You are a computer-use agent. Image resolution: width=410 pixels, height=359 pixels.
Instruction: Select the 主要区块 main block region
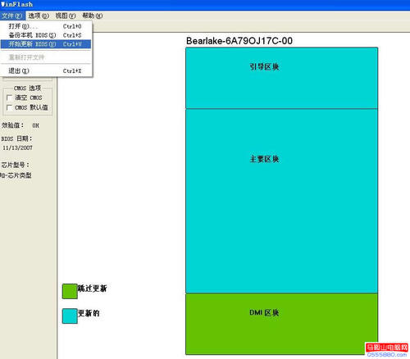pos(281,201)
